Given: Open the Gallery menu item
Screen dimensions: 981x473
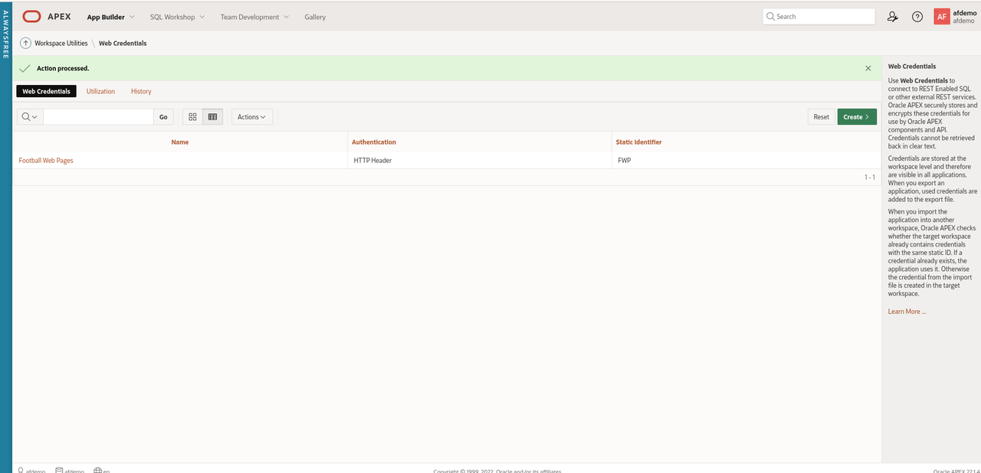Looking at the screenshot, I should click(x=315, y=16).
